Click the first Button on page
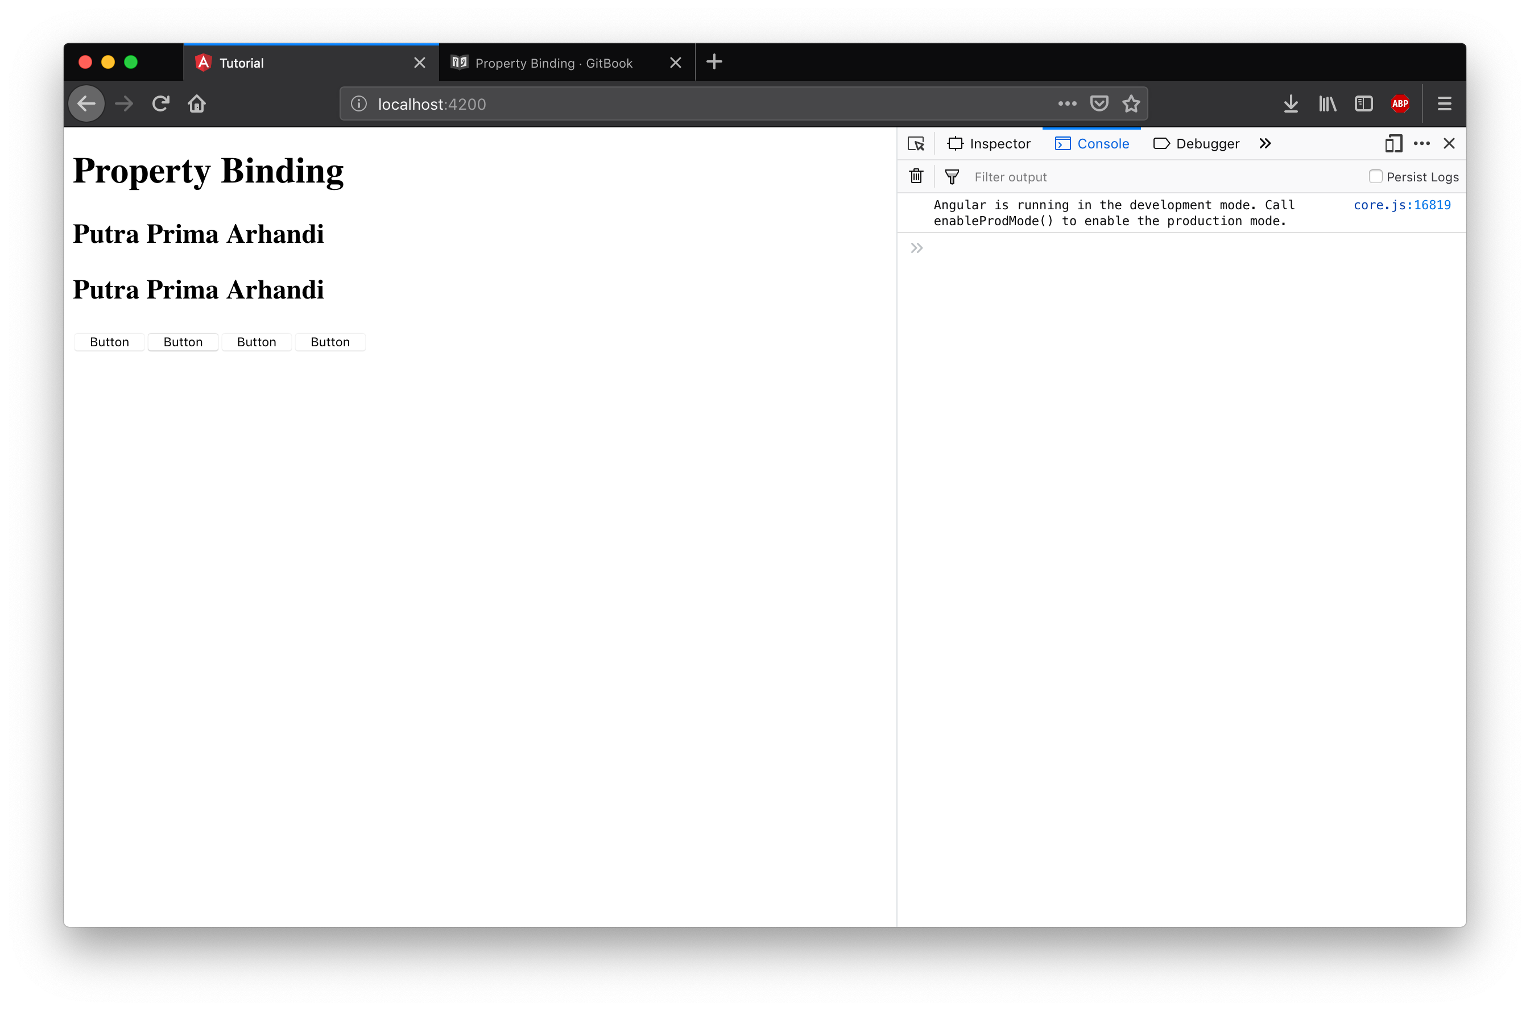Viewport: 1530px width, 1011px height. point(109,342)
